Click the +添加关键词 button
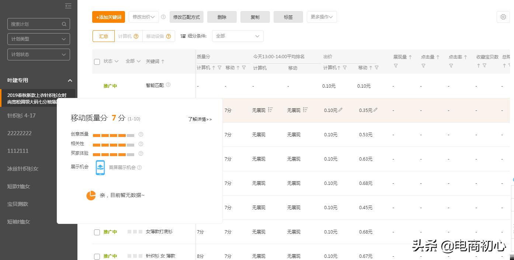 [108, 17]
